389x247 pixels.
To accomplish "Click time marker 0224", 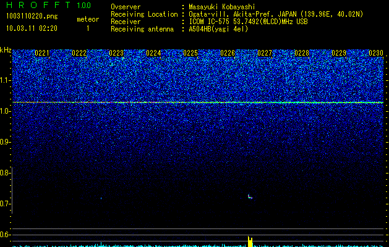I will click(x=153, y=53).
